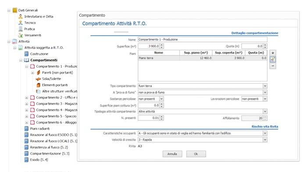This screenshot has height=172, width=307.
Task: Adjust Superficie piani cottura spinner
Action: pos(161,105)
